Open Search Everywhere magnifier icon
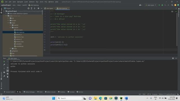 (172, 5)
